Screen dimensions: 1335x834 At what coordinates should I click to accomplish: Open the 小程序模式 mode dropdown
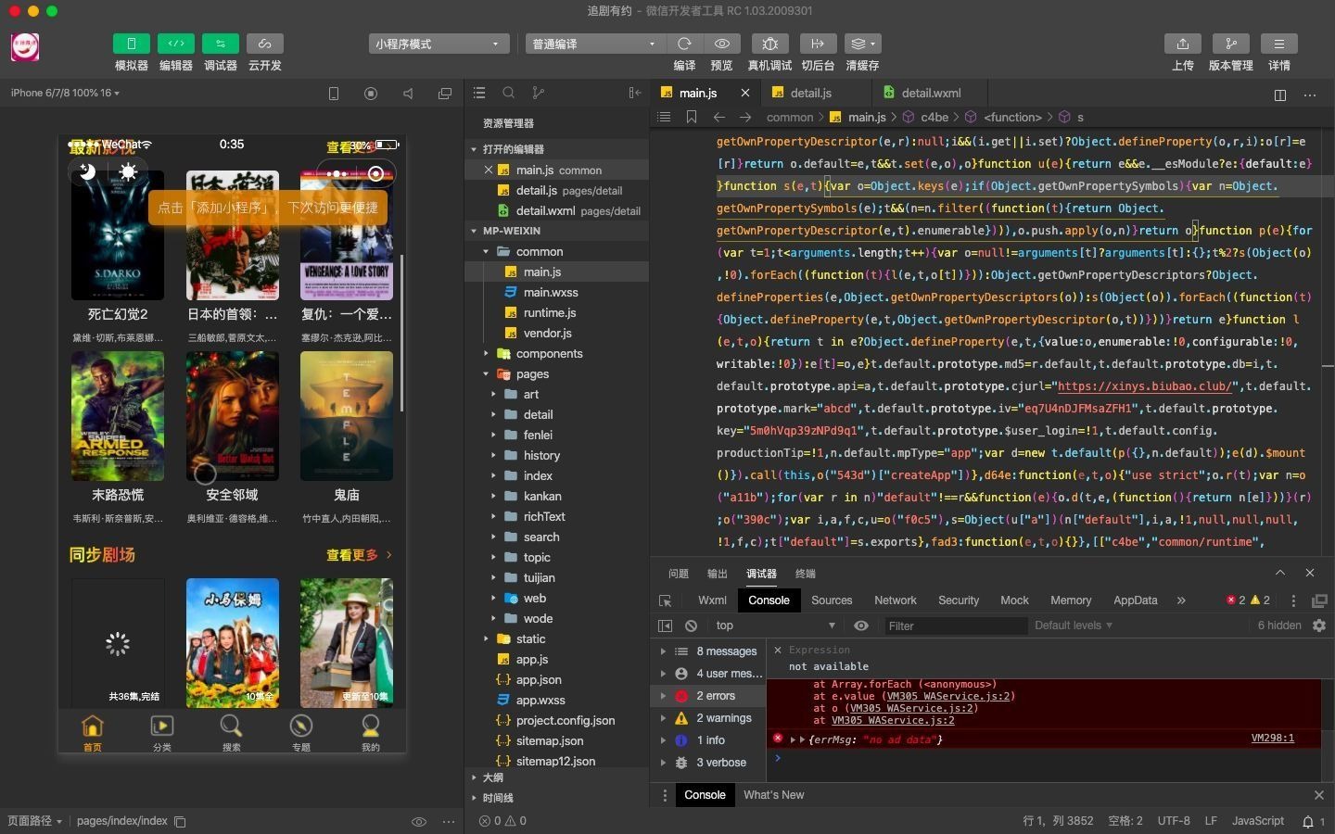pos(439,44)
